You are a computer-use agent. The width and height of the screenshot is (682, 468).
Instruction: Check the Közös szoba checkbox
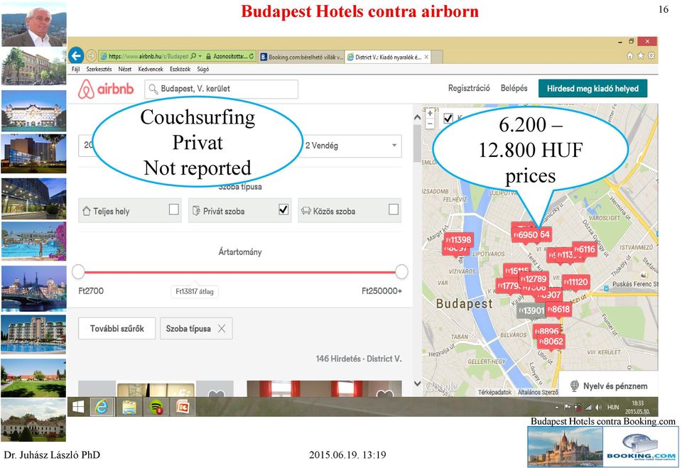(394, 209)
